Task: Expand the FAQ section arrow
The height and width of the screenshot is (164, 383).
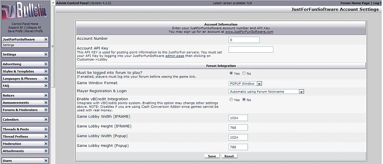Action: pyautogui.click(x=46, y=86)
